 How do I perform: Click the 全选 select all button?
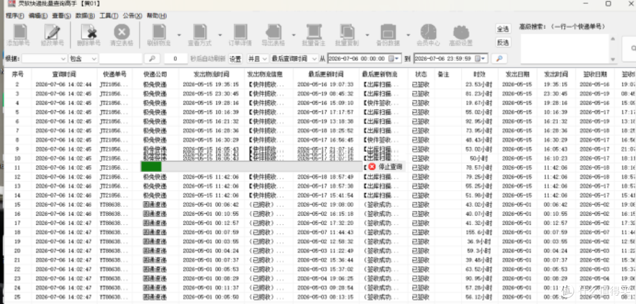pyautogui.click(x=503, y=29)
